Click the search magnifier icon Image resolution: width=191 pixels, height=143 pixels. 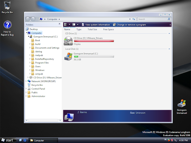[x=169, y=19]
